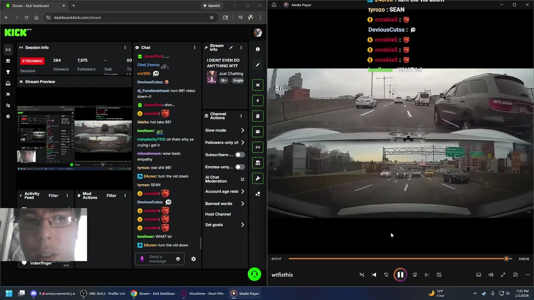
Task: Reload the page in Chrome
Action: (26, 17)
